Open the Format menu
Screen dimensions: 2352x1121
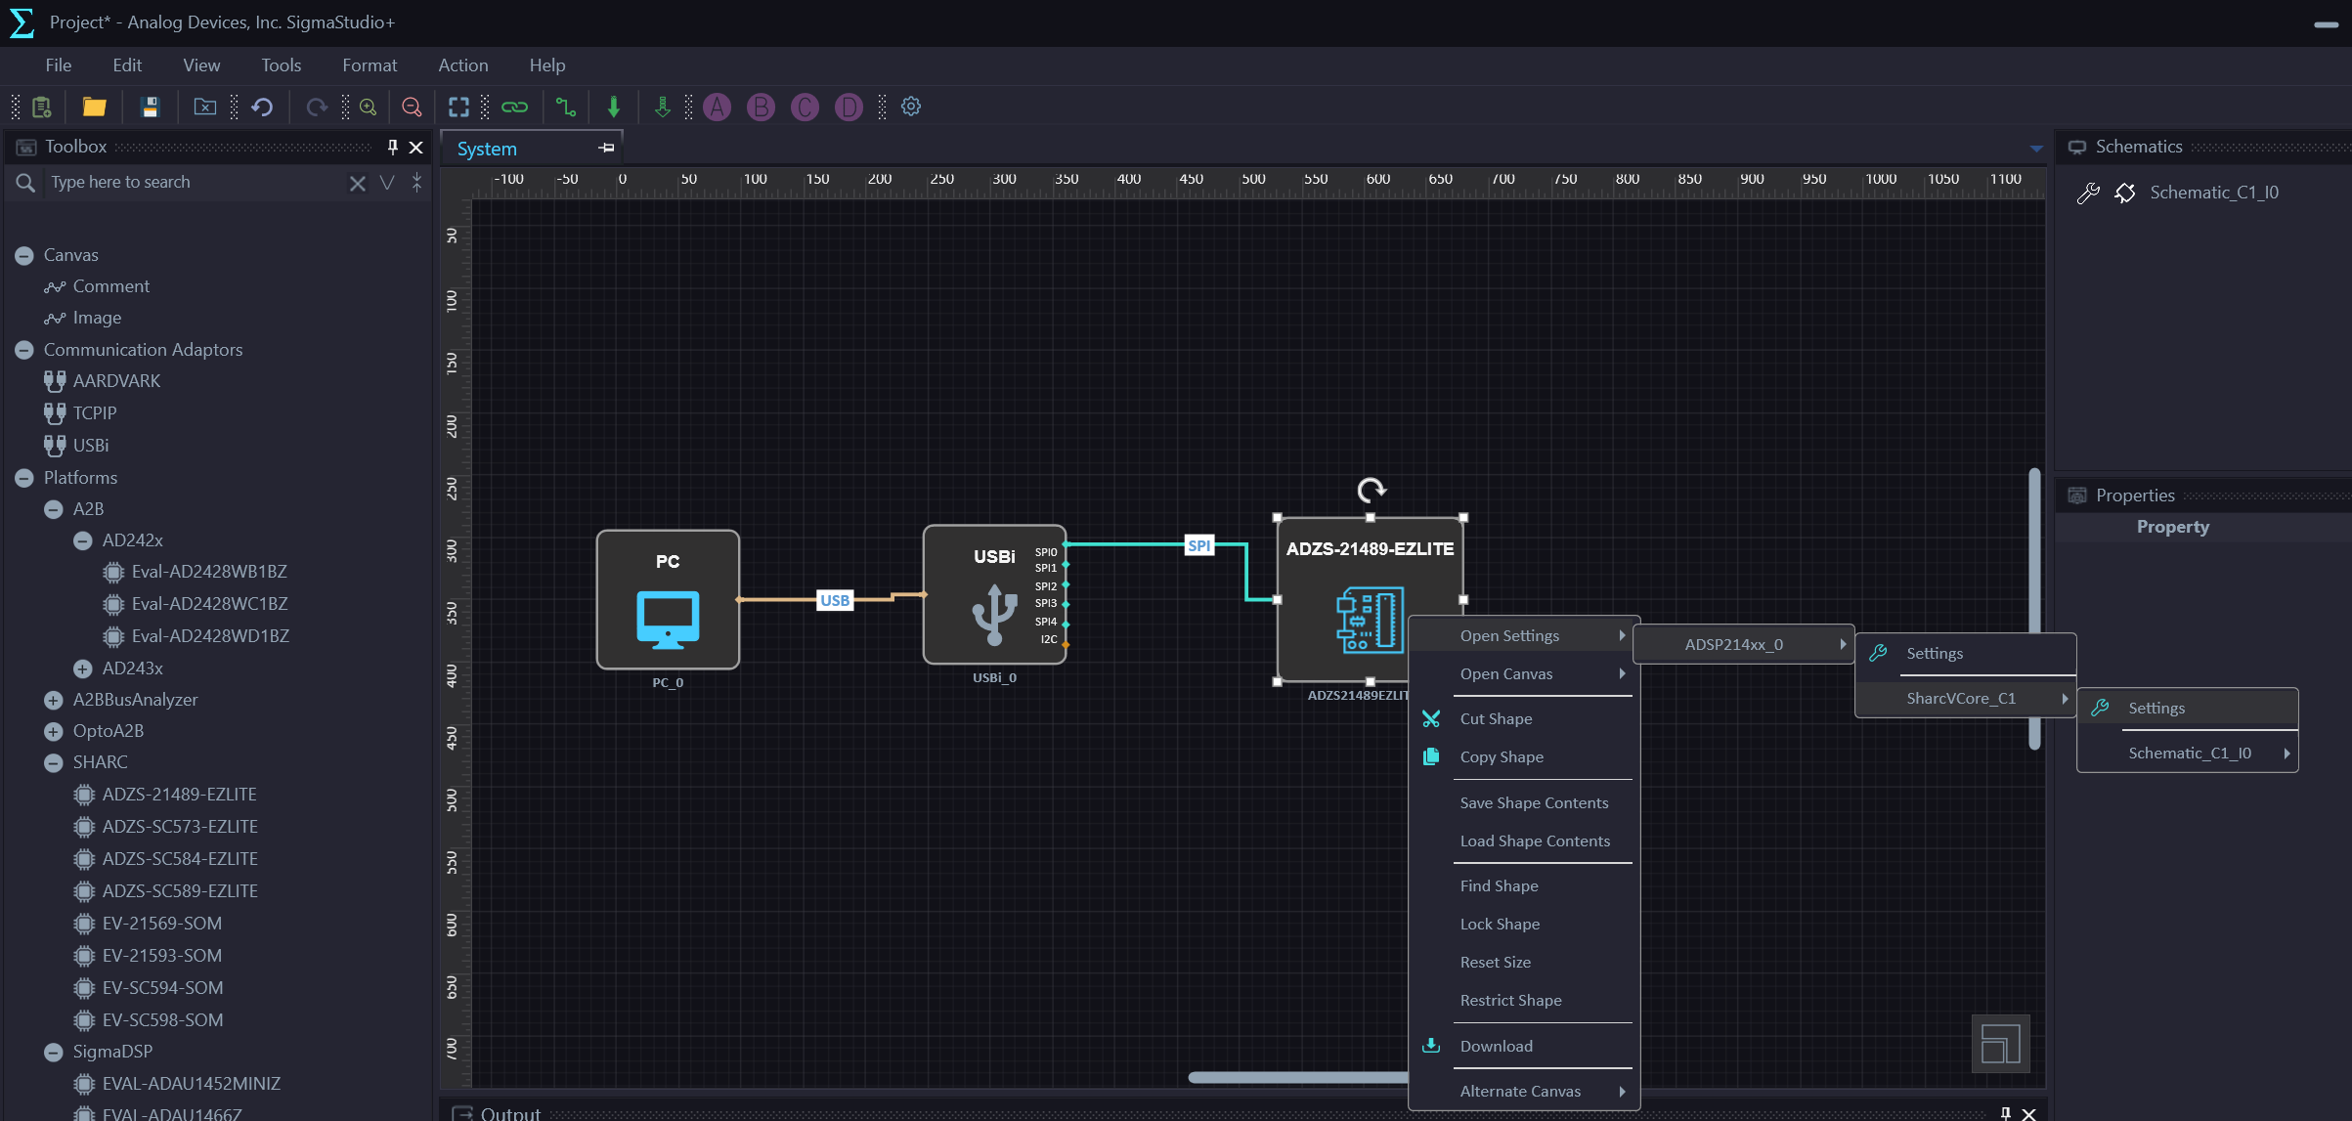[x=370, y=65]
